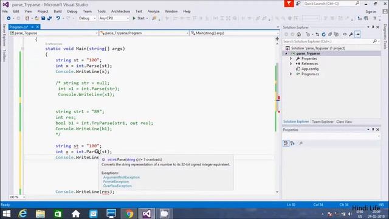The height and width of the screenshot is (219, 389).
Task: Open the Toolbox side tab
Action: click(4, 55)
